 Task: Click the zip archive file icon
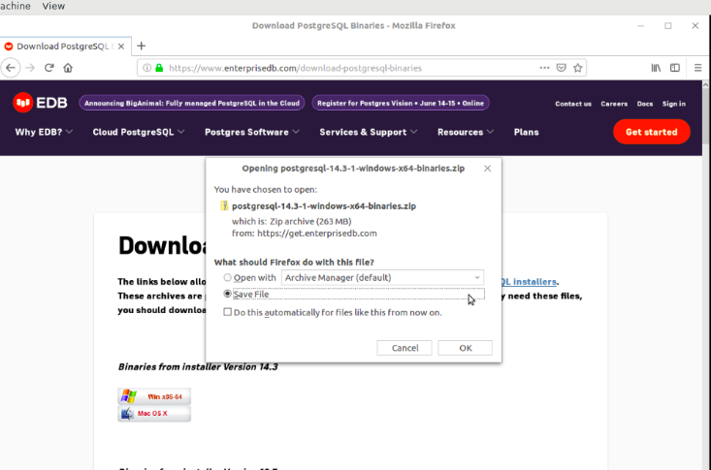coord(224,205)
